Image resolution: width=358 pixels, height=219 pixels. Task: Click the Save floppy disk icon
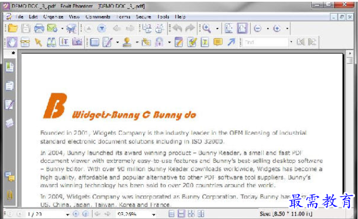26,28
